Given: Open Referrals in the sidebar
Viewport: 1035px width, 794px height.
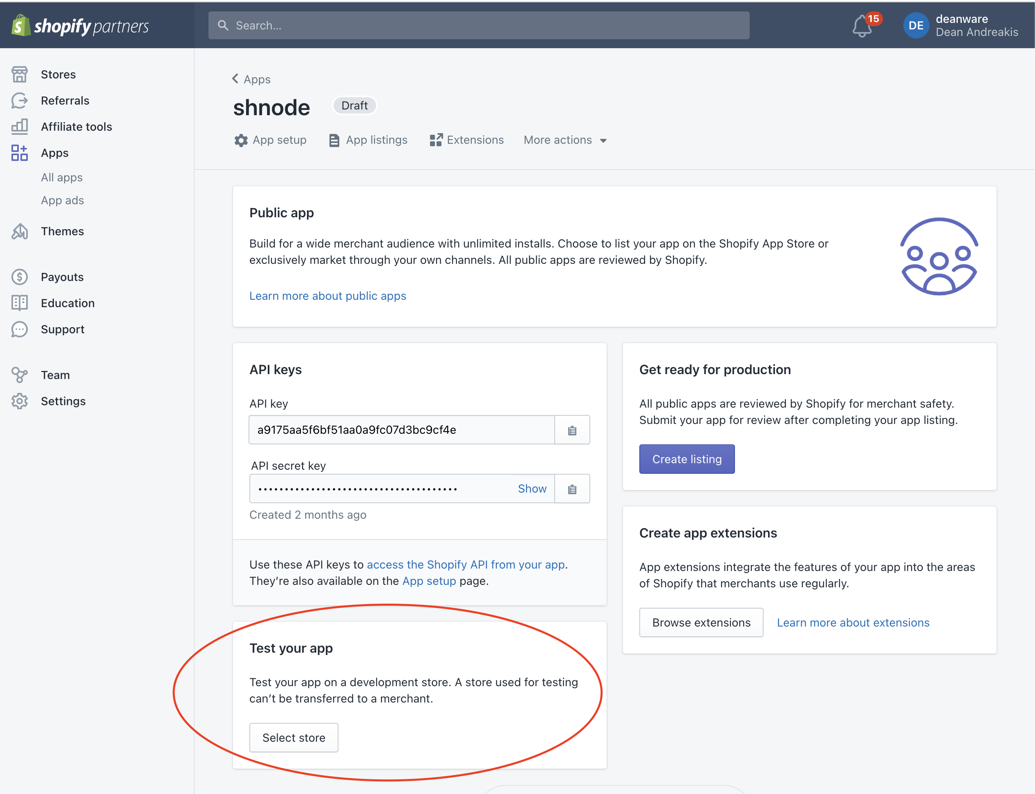Looking at the screenshot, I should pyautogui.click(x=65, y=100).
